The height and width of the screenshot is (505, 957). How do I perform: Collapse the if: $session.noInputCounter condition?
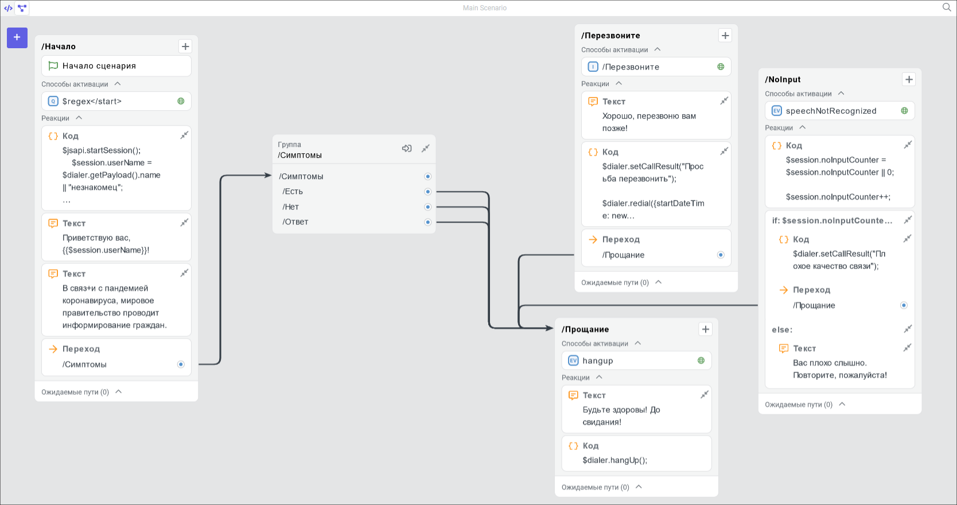point(908,220)
